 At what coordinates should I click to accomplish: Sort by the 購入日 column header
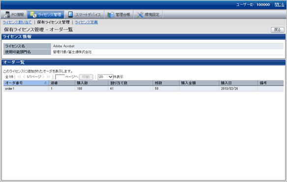tap(238, 83)
